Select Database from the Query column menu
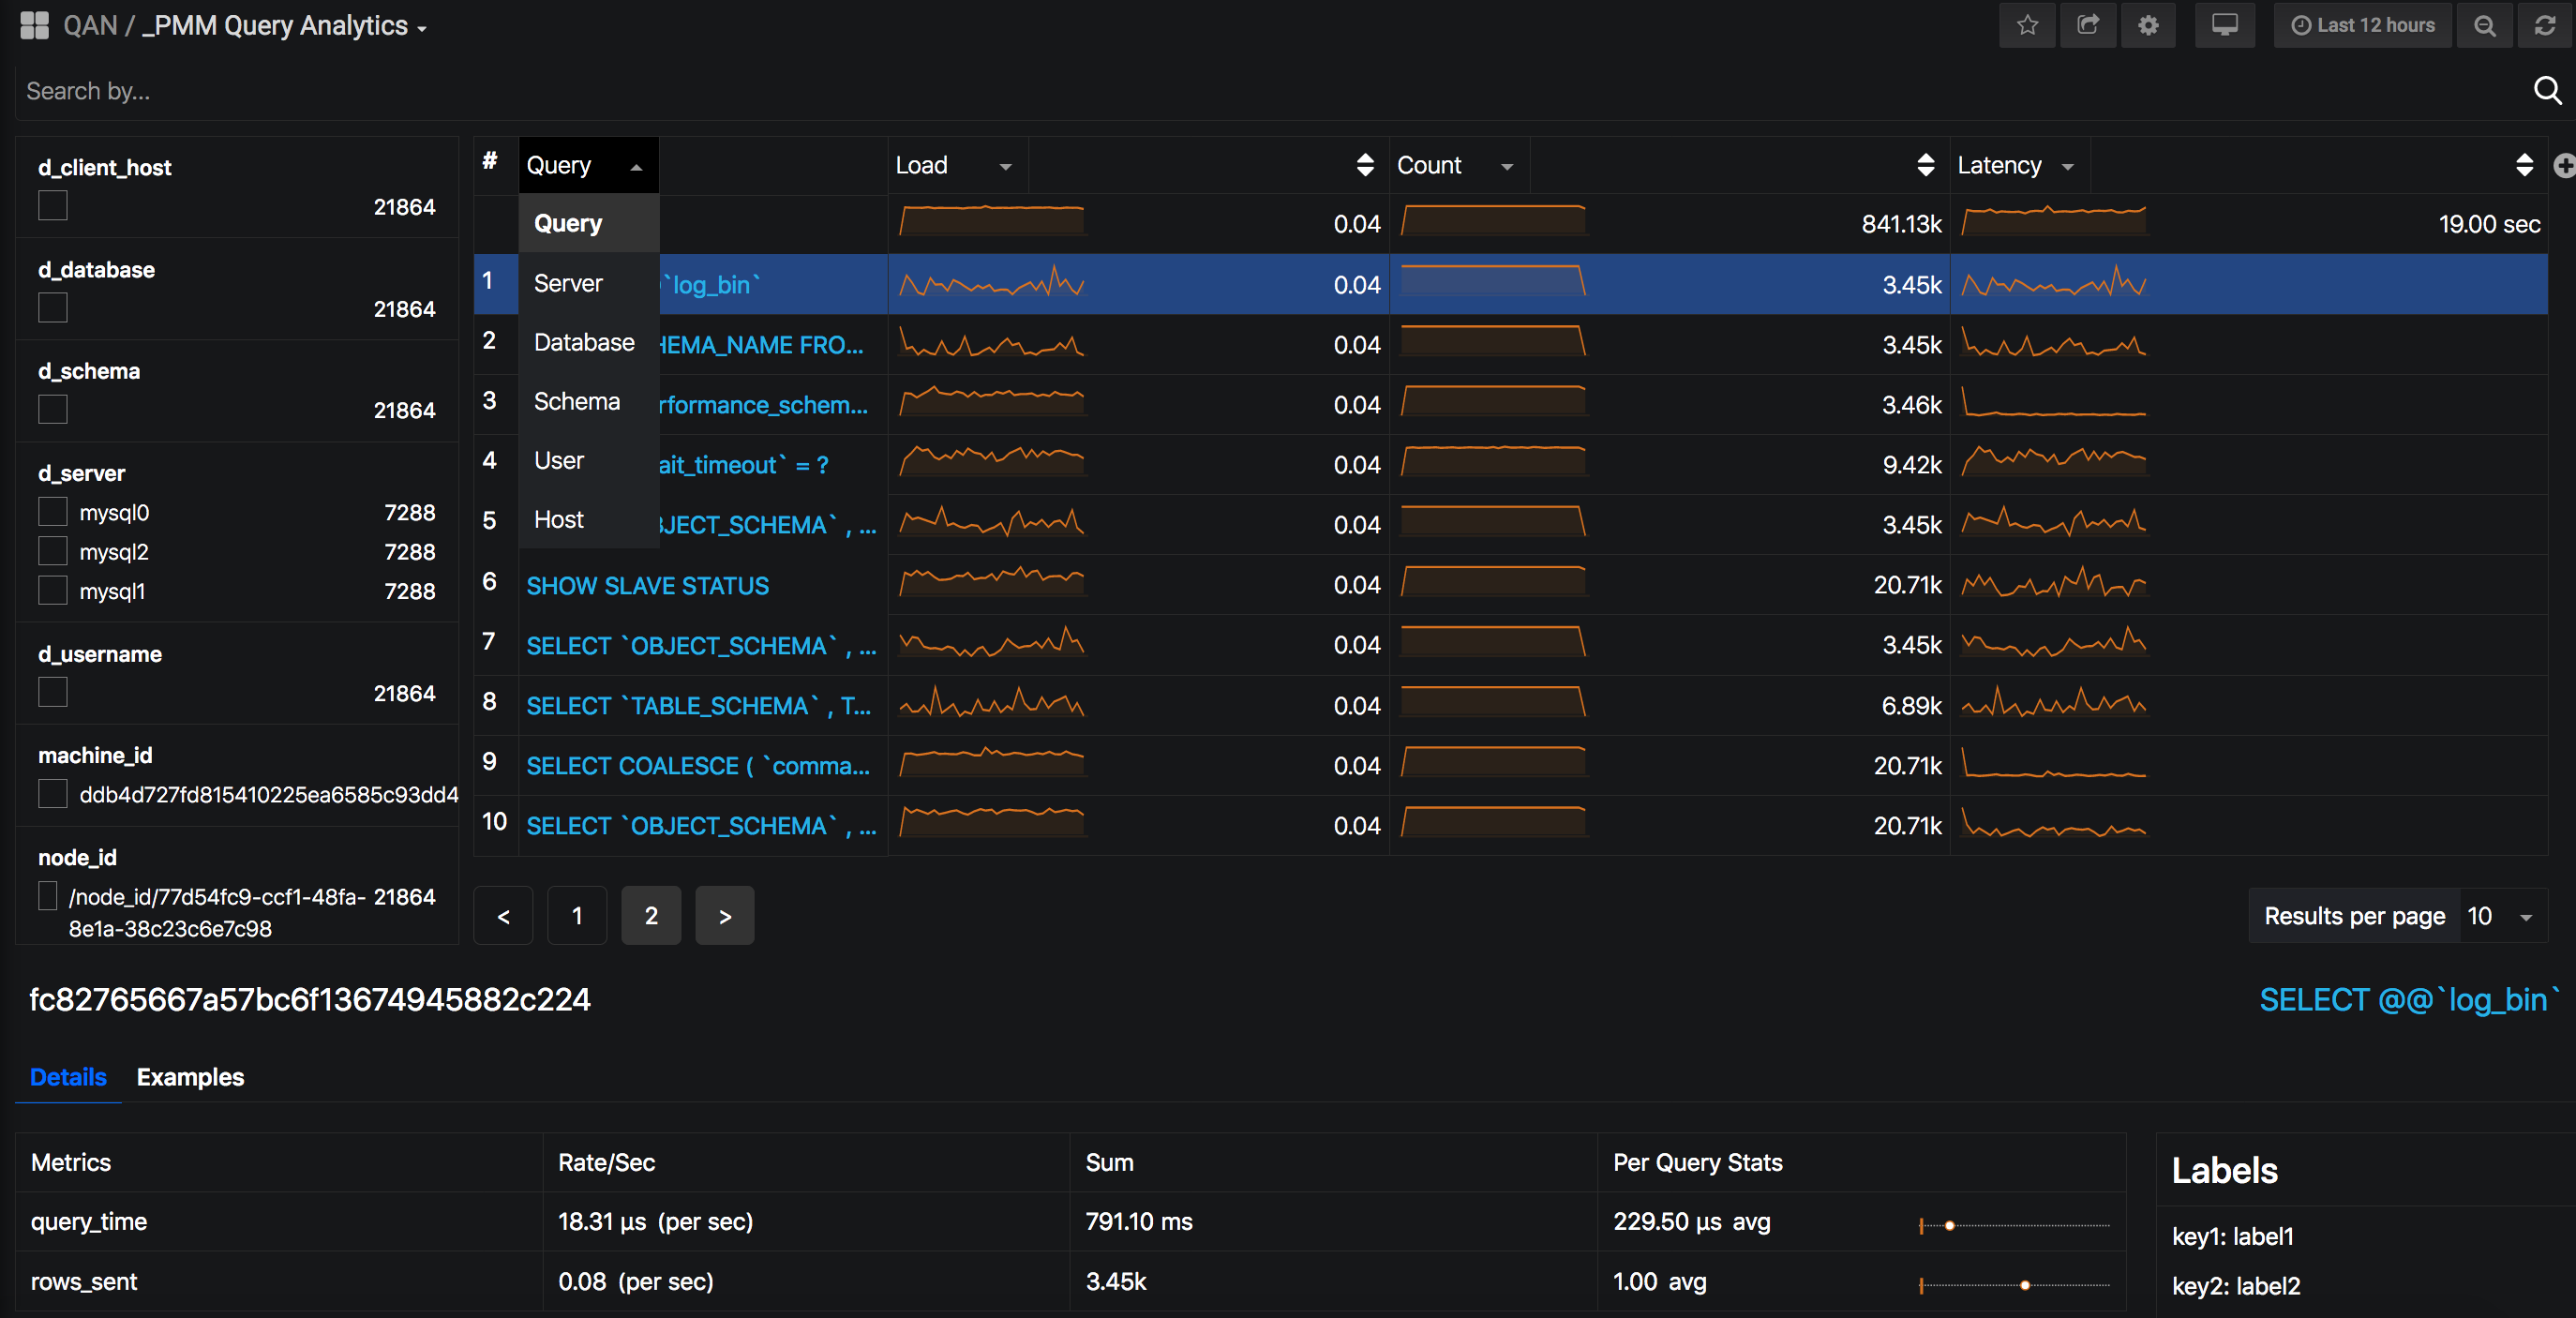The image size is (2576, 1318). (584, 342)
